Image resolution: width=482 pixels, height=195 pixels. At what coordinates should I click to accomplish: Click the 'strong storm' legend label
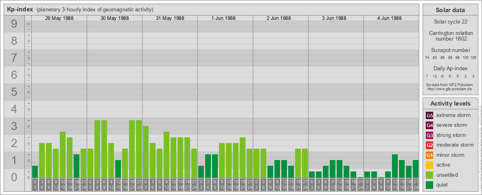pyautogui.click(x=451, y=135)
